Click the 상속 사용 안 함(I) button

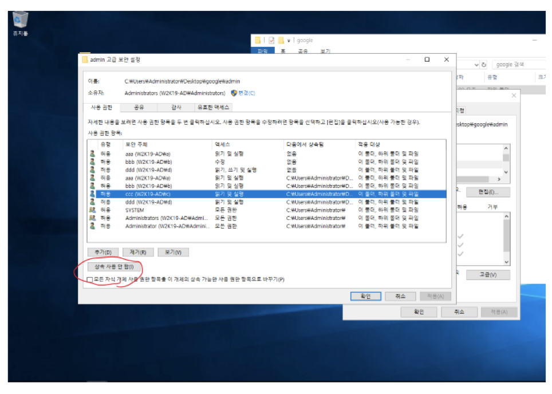pyautogui.click(x=114, y=267)
